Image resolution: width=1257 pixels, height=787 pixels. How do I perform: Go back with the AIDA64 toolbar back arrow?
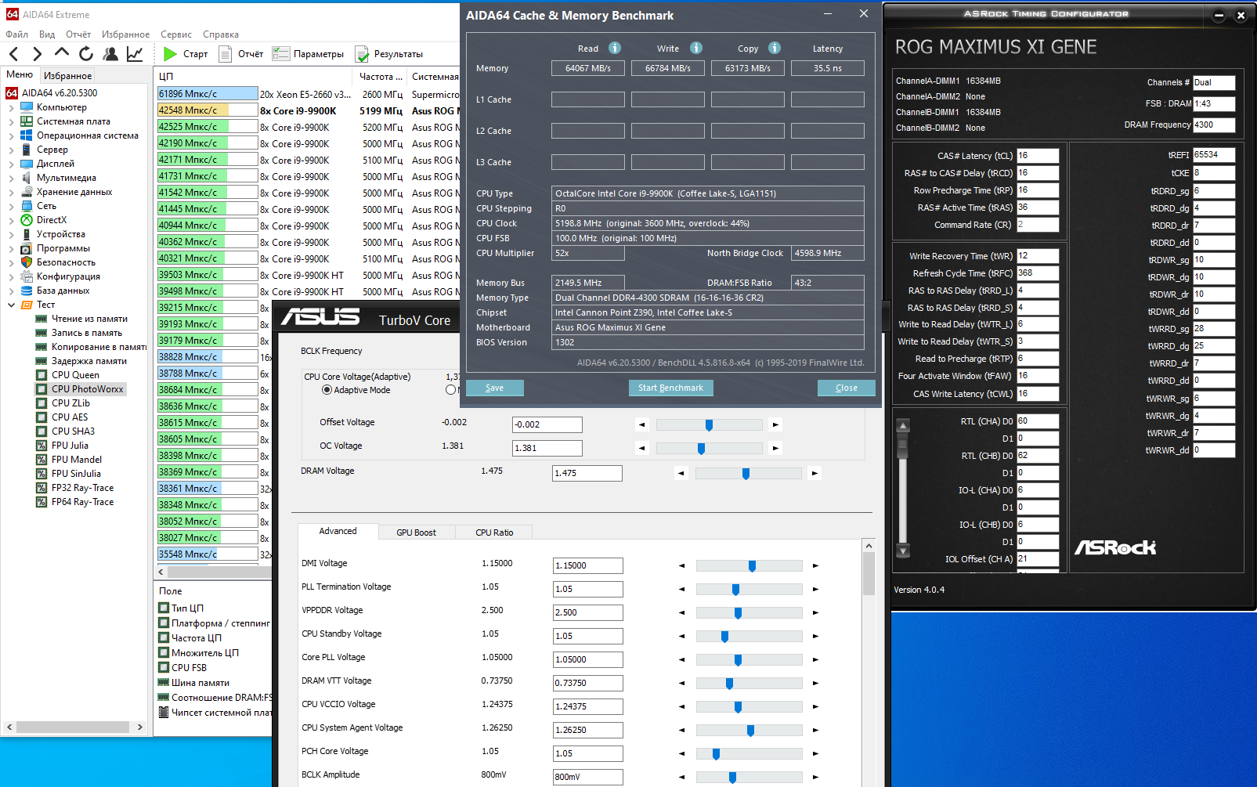[x=13, y=54]
